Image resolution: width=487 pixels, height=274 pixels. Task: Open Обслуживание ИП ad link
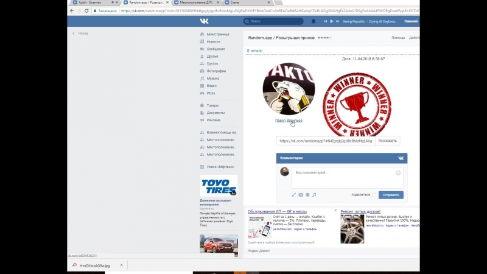coord(277,211)
